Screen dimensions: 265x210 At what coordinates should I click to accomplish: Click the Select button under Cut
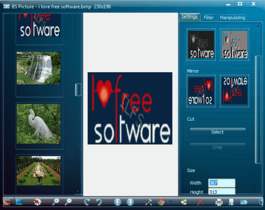point(217,132)
